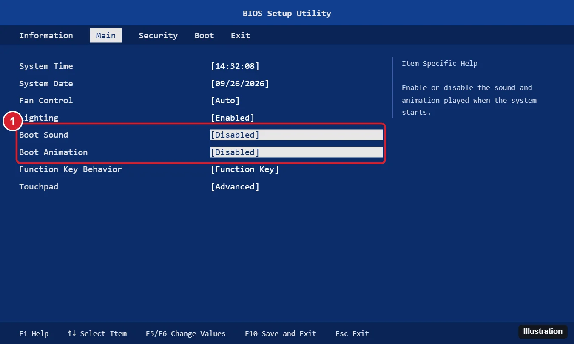This screenshot has width=574, height=344.
Task: Select the System Time value field
Action: click(x=235, y=66)
